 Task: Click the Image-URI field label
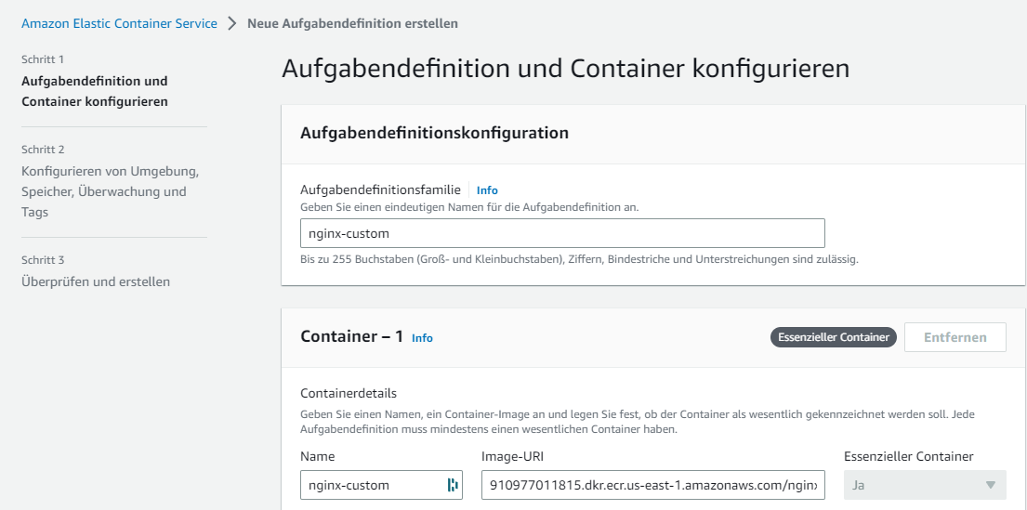[x=511, y=456]
